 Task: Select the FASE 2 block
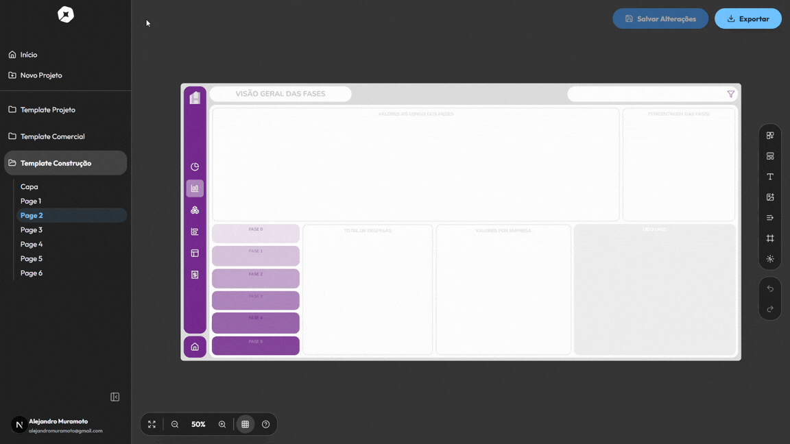point(255,278)
